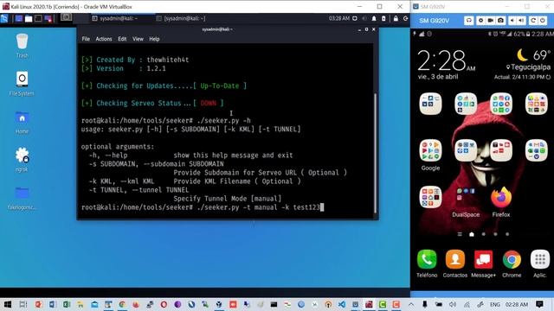Image resolution: width=554 pixels, height=311 pixels.
Task: Open Visual Studio Code from Windows taskbar
Action: click(342, 304)
